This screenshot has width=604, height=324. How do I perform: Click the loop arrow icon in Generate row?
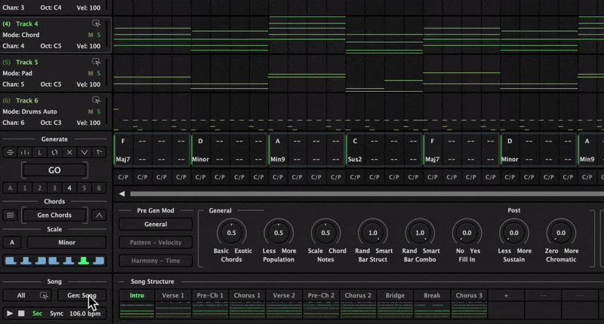[54, 152]
